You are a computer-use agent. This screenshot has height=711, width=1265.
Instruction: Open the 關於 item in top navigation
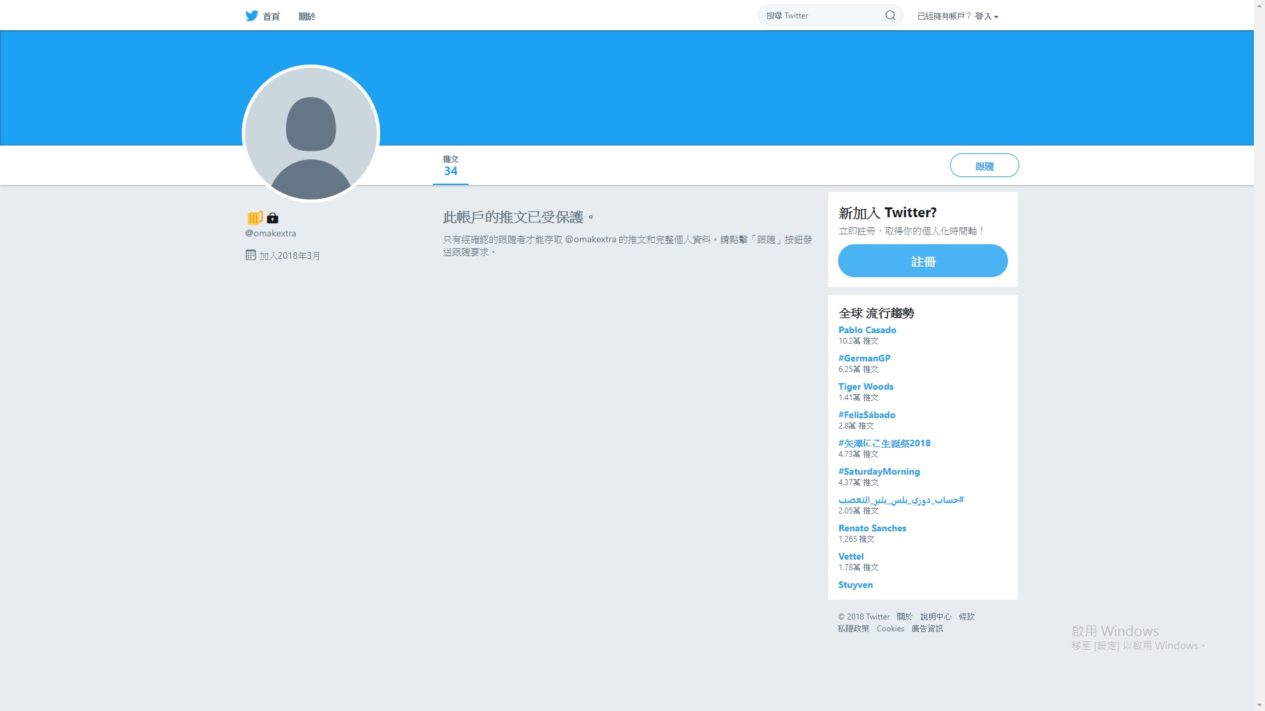click(307, 16)
